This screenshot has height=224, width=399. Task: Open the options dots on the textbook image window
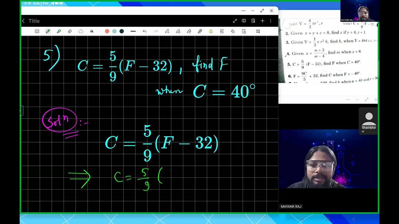coord(348,100)
